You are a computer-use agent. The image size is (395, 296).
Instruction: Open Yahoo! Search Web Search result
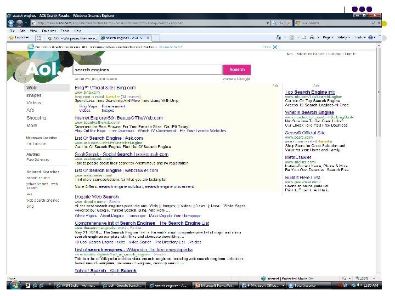pyautogui.click(x=105, y=271)
